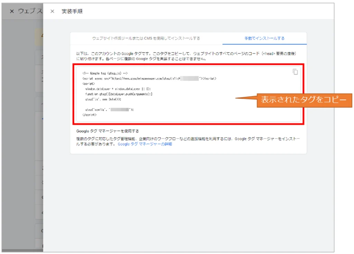Select the 手動でインストールする tab
Image resolution: width=354 pixels, height=254 pixels.
pos(264,38)
